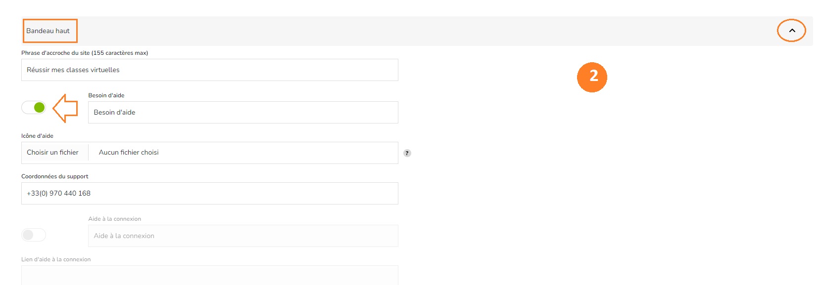
Task: Click the Bandeau haut section title
Action: [48, 31]
